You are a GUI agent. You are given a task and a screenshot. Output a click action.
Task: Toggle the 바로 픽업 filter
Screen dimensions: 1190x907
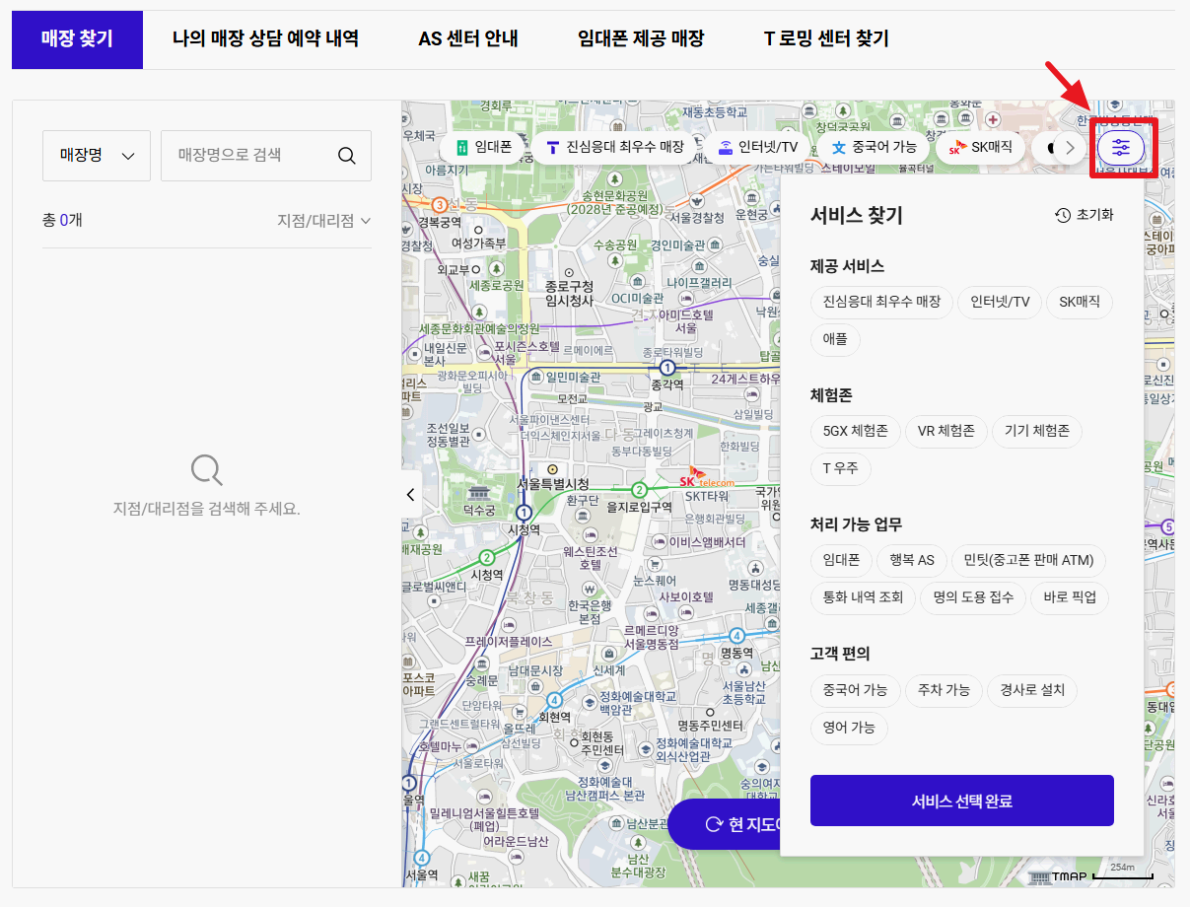(x=1070, y=597)
